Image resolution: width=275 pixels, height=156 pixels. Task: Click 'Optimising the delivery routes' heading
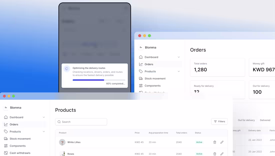[x=89, y=68]
